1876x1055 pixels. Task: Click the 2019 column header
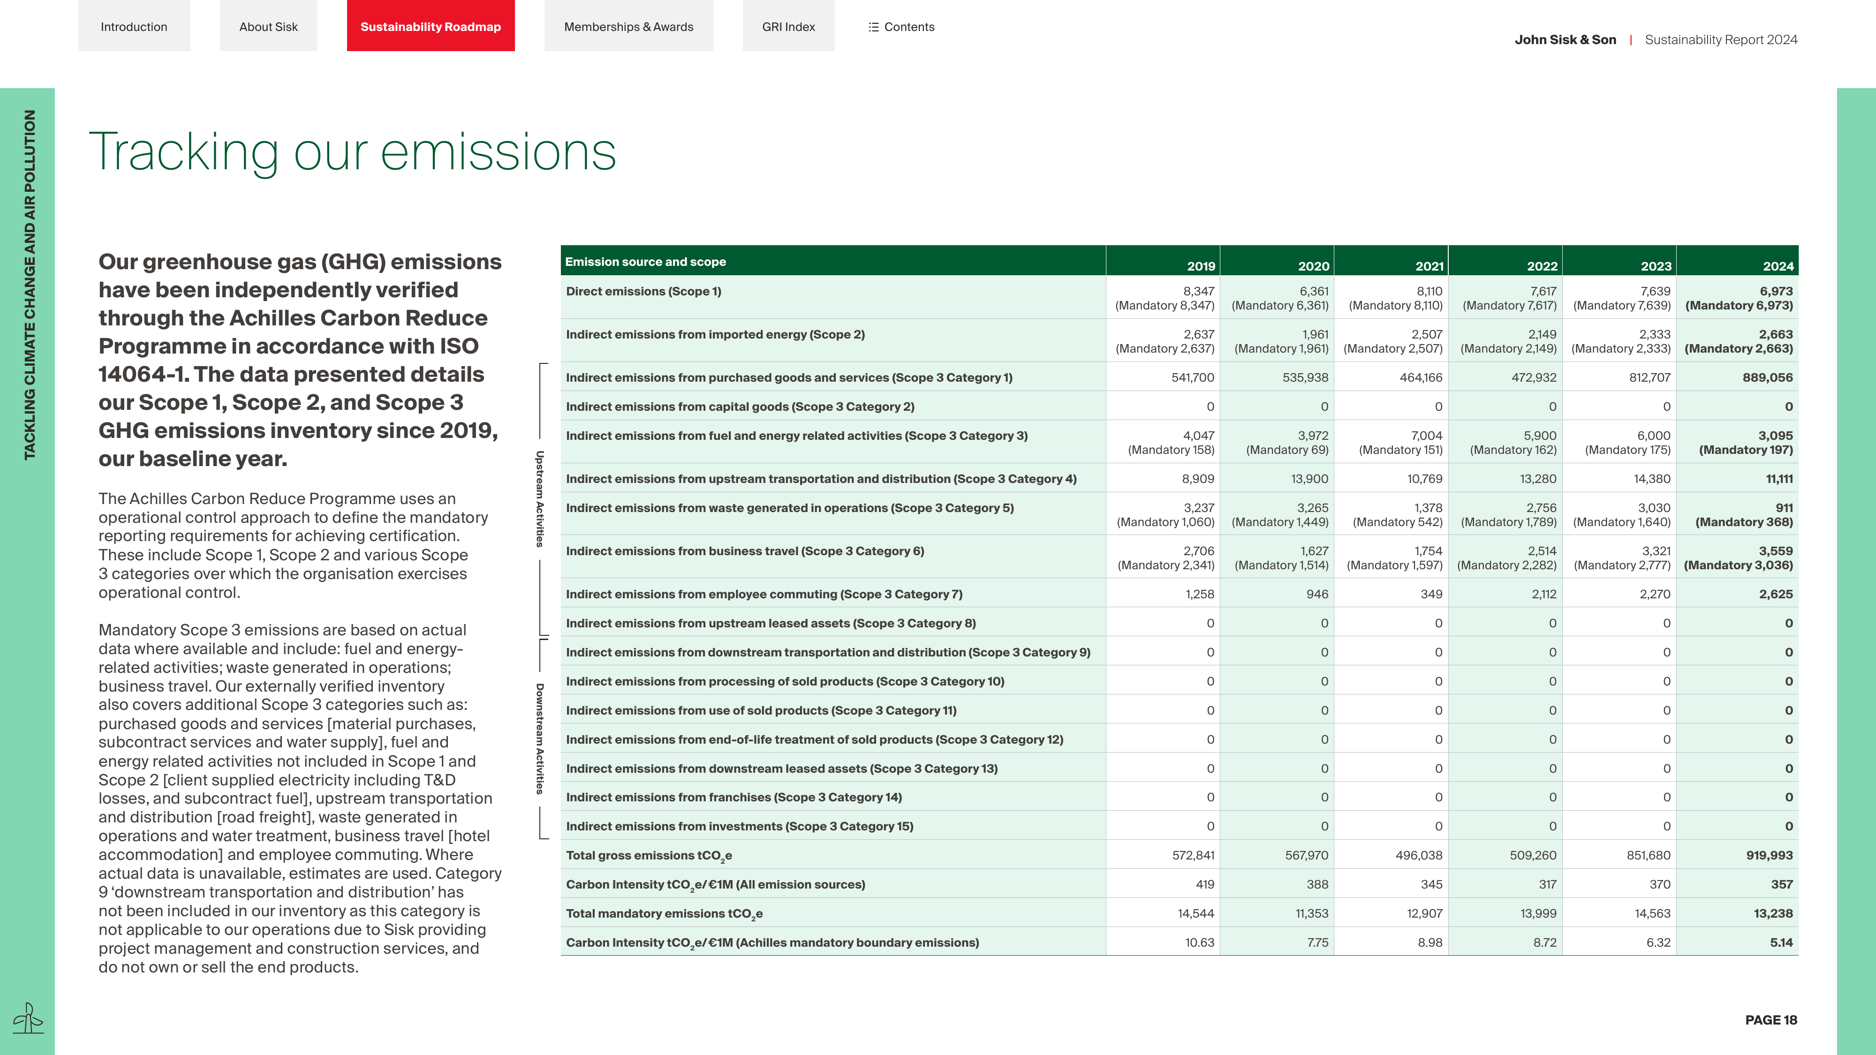click(x=1201, y=266)
